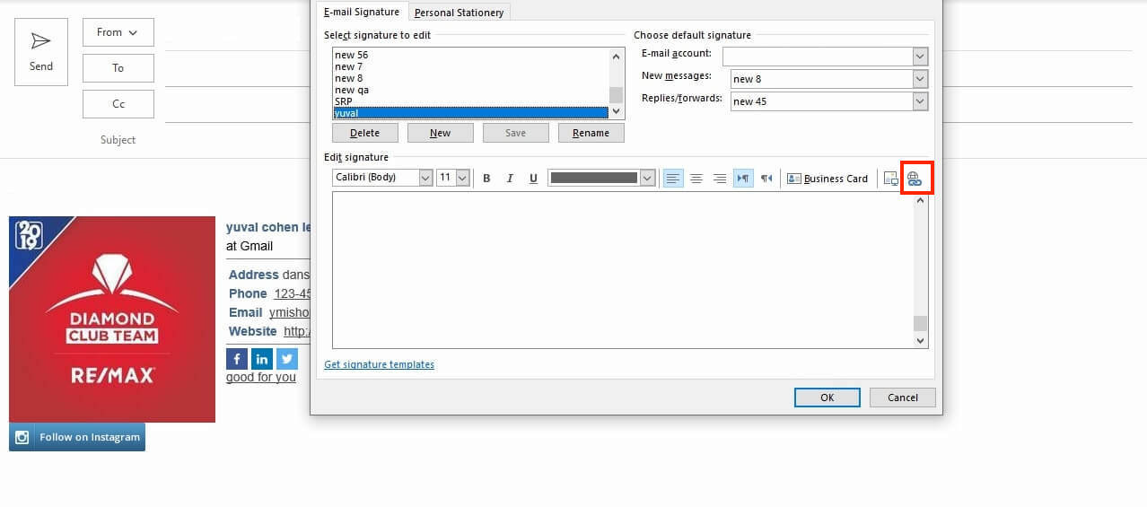Select signature 'yuval' in list
Image resolution: width=1147 pixels, height=507 pixels.
pyautogui.click(x=470, y=113)
